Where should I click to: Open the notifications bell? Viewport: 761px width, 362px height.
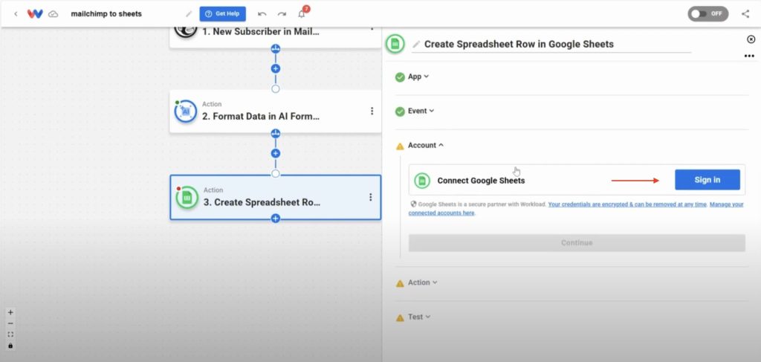[302, 14]
